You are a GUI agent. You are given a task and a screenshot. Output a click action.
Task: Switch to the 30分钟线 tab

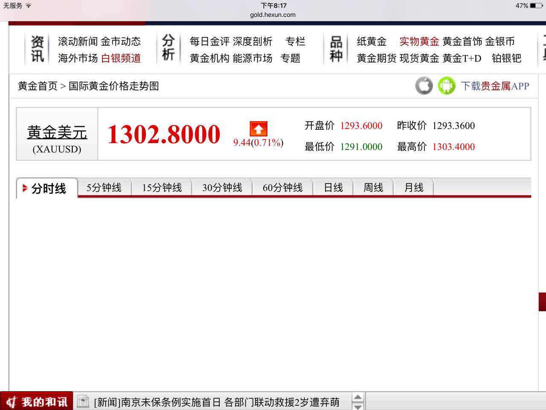[x=222, y=187]
